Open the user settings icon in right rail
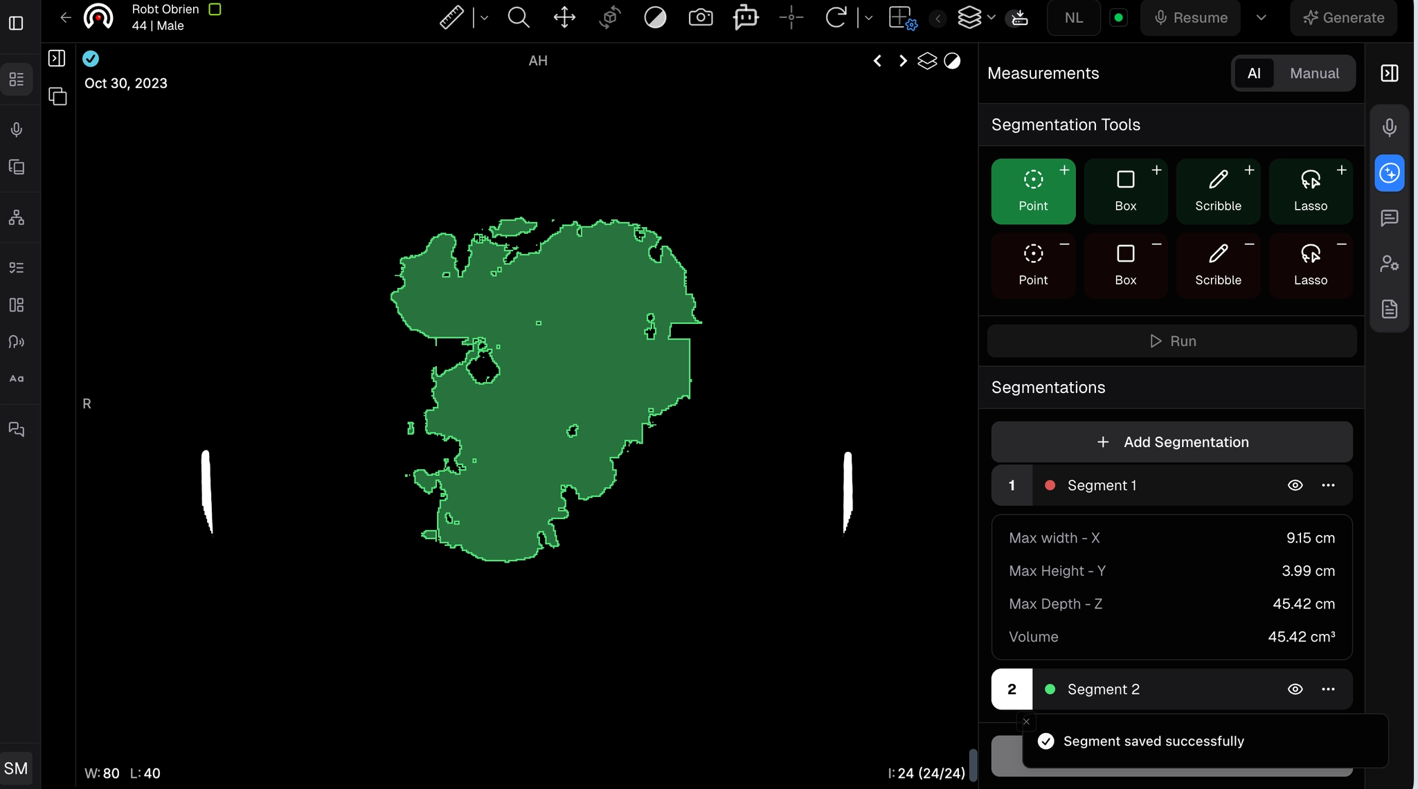The width and height of the screenshot is (1418, 789). [1389, 264]
